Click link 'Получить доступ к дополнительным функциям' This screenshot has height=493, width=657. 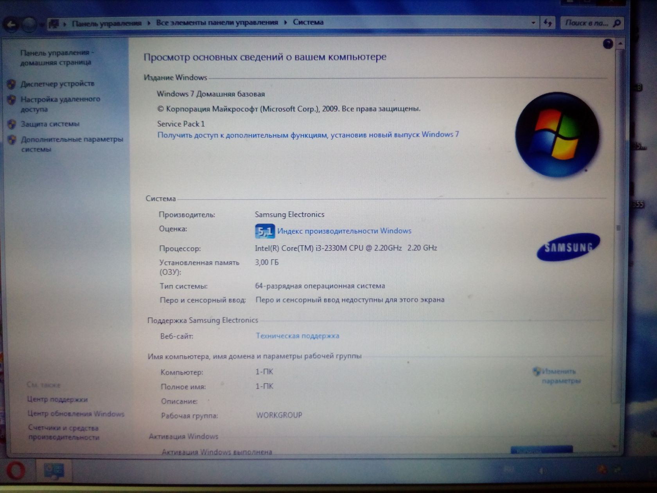pos(308,135)
